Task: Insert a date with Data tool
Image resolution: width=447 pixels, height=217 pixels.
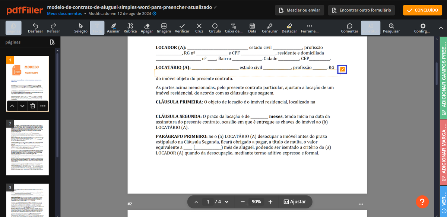Action: point(252,28)
